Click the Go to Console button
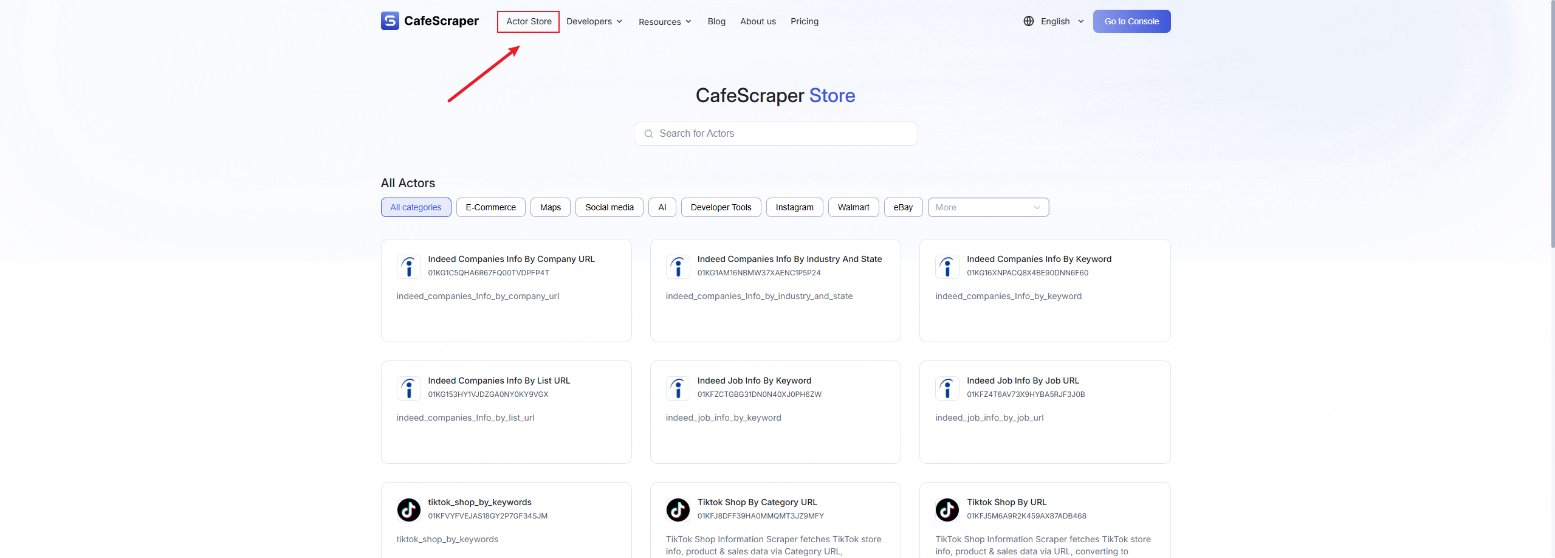The height and width of the screenshot is (558, 1555). pos(1131,21)
